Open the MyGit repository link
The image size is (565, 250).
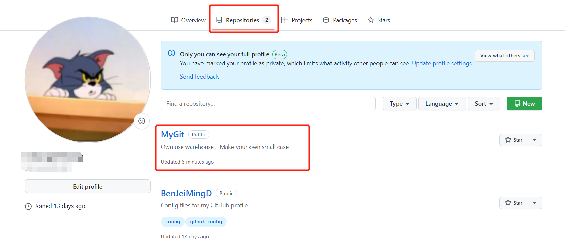pyautogui.click(x=173, y=135)
